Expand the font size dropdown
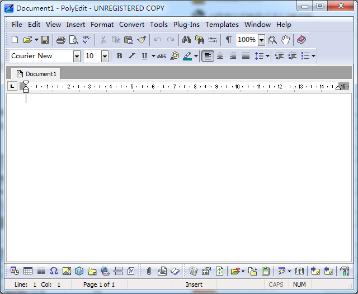The height and width of the screenshot is (294, 358). tap(105, 56)
